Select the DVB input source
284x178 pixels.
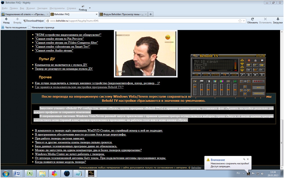tap(234, 75)
